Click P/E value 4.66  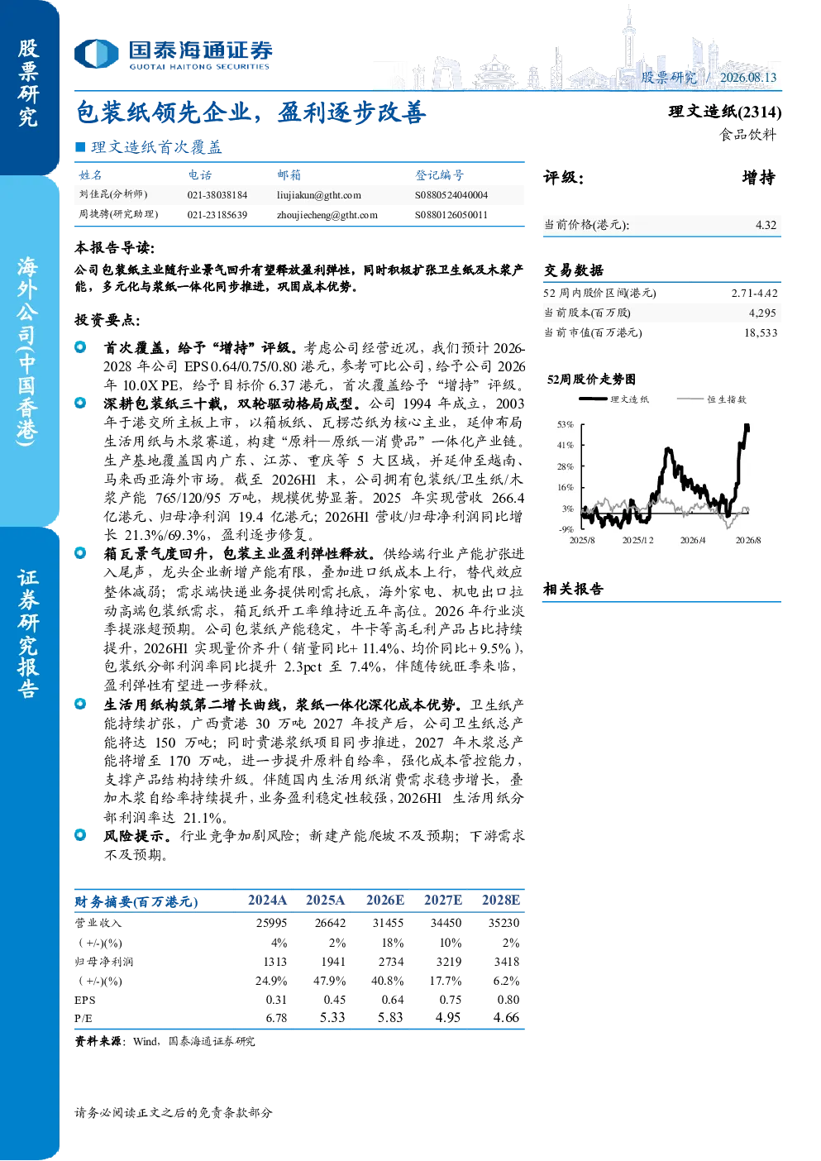coord(506,1018)
